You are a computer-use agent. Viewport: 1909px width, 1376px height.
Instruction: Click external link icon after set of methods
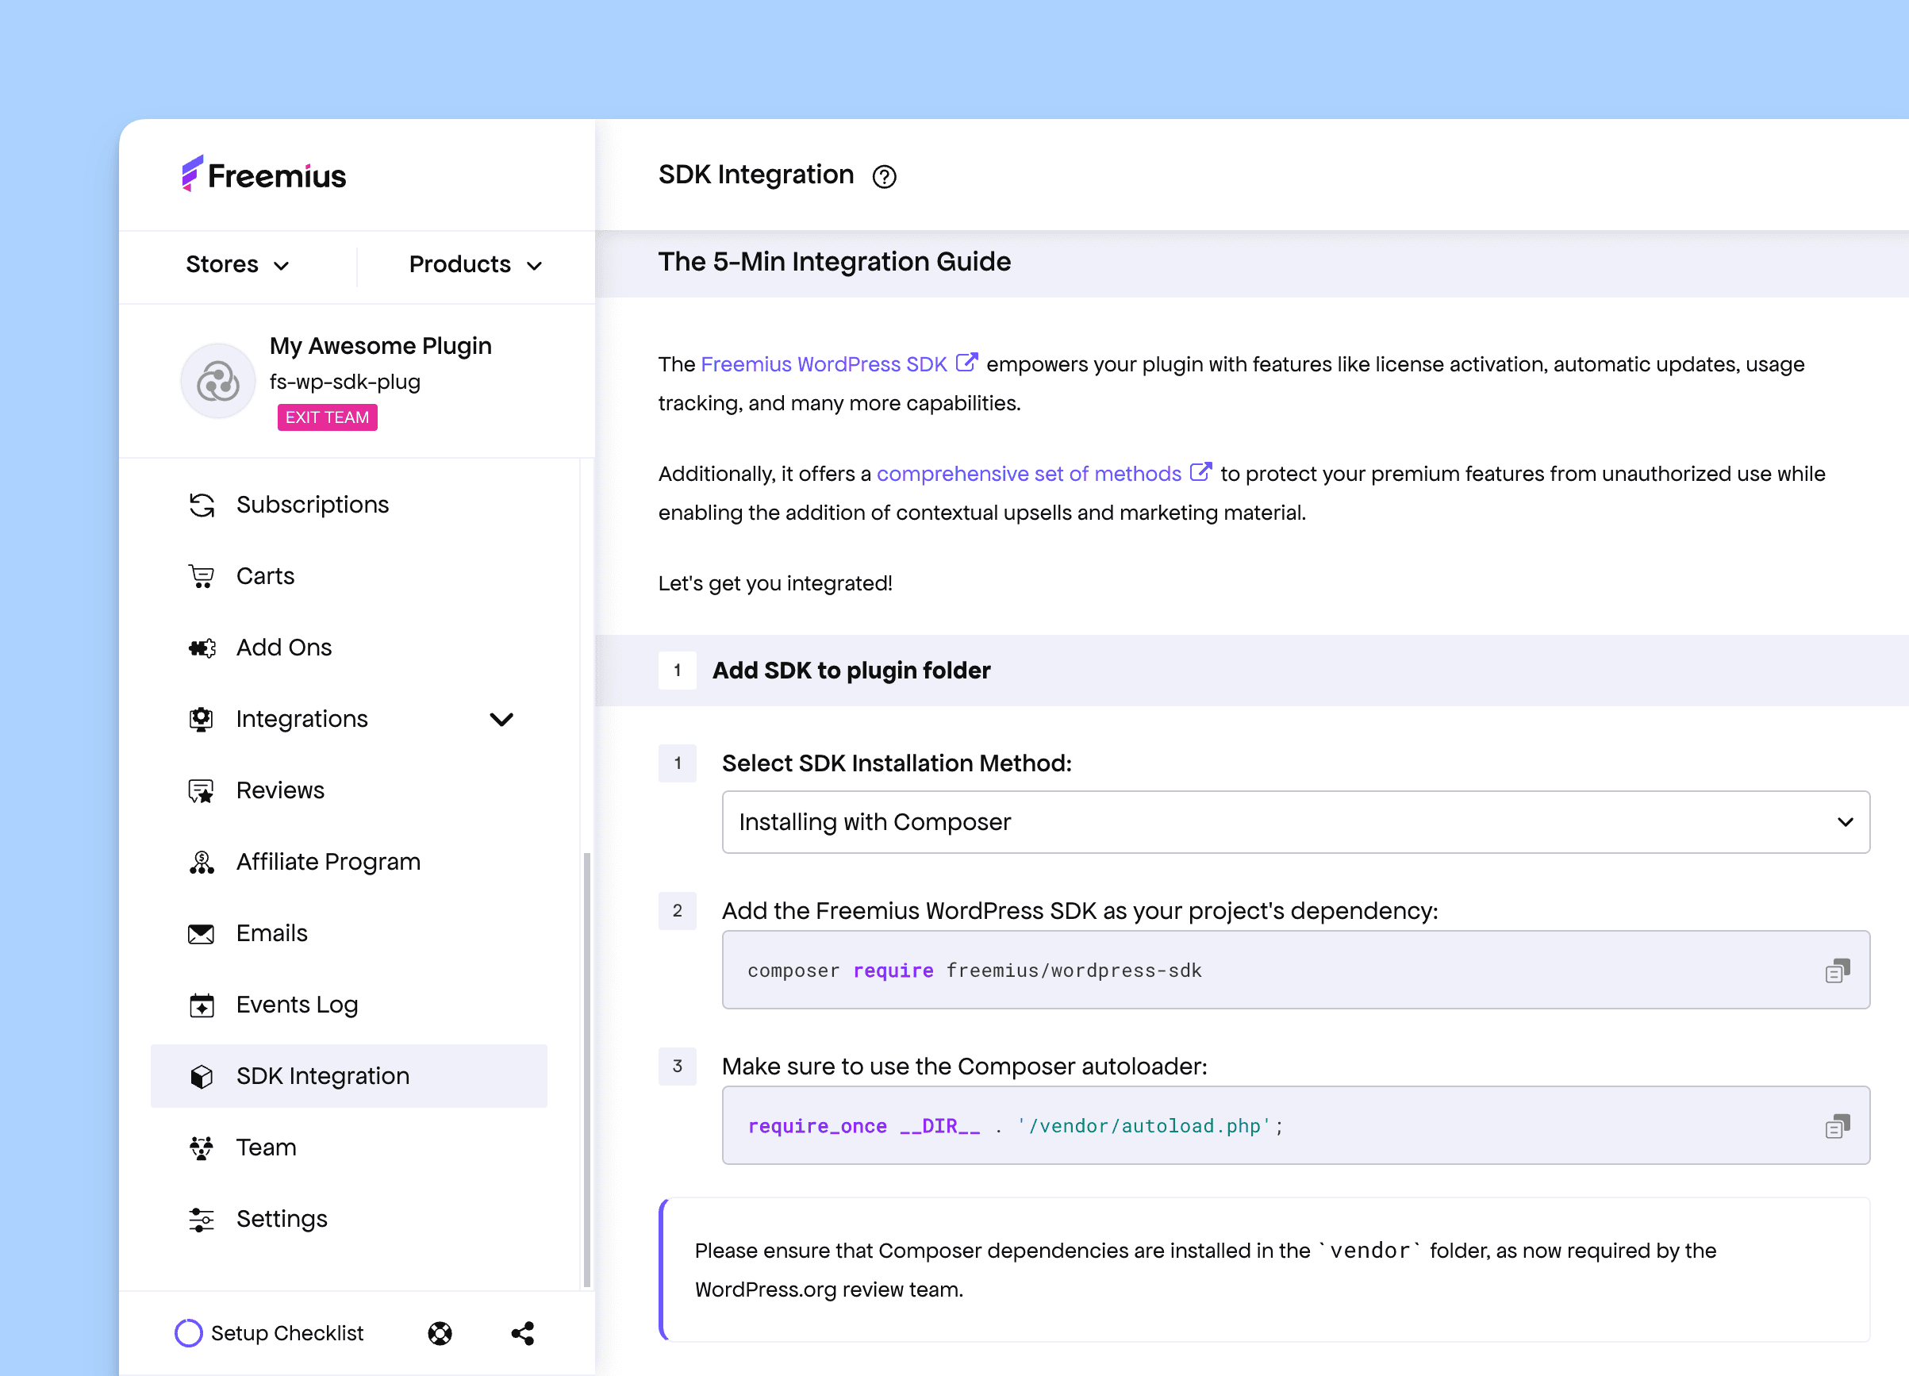point(1200,472)
